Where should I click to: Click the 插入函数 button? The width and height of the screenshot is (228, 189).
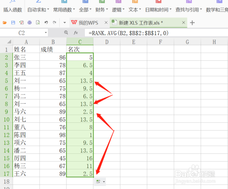click(13, 10)
